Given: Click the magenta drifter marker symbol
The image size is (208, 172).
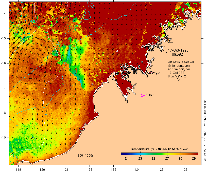Looking at the screenshot, I should click(x=143, y=96).
